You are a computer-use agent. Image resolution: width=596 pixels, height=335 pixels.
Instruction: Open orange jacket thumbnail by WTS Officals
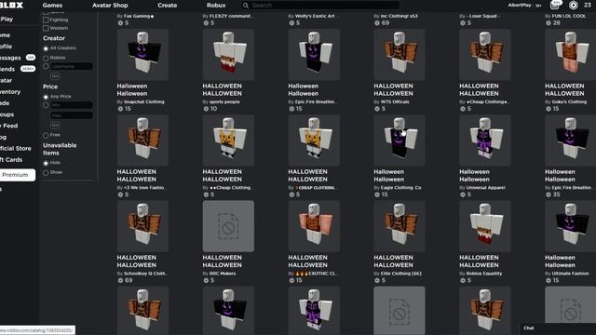[x=400, y=54]
